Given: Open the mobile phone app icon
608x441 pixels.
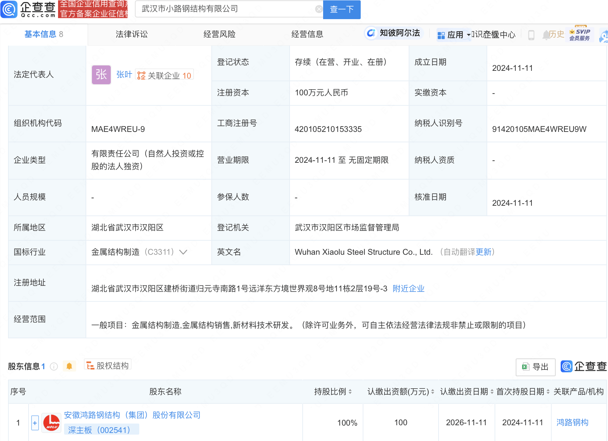Looking at the screenshot, I should [531, 35].
